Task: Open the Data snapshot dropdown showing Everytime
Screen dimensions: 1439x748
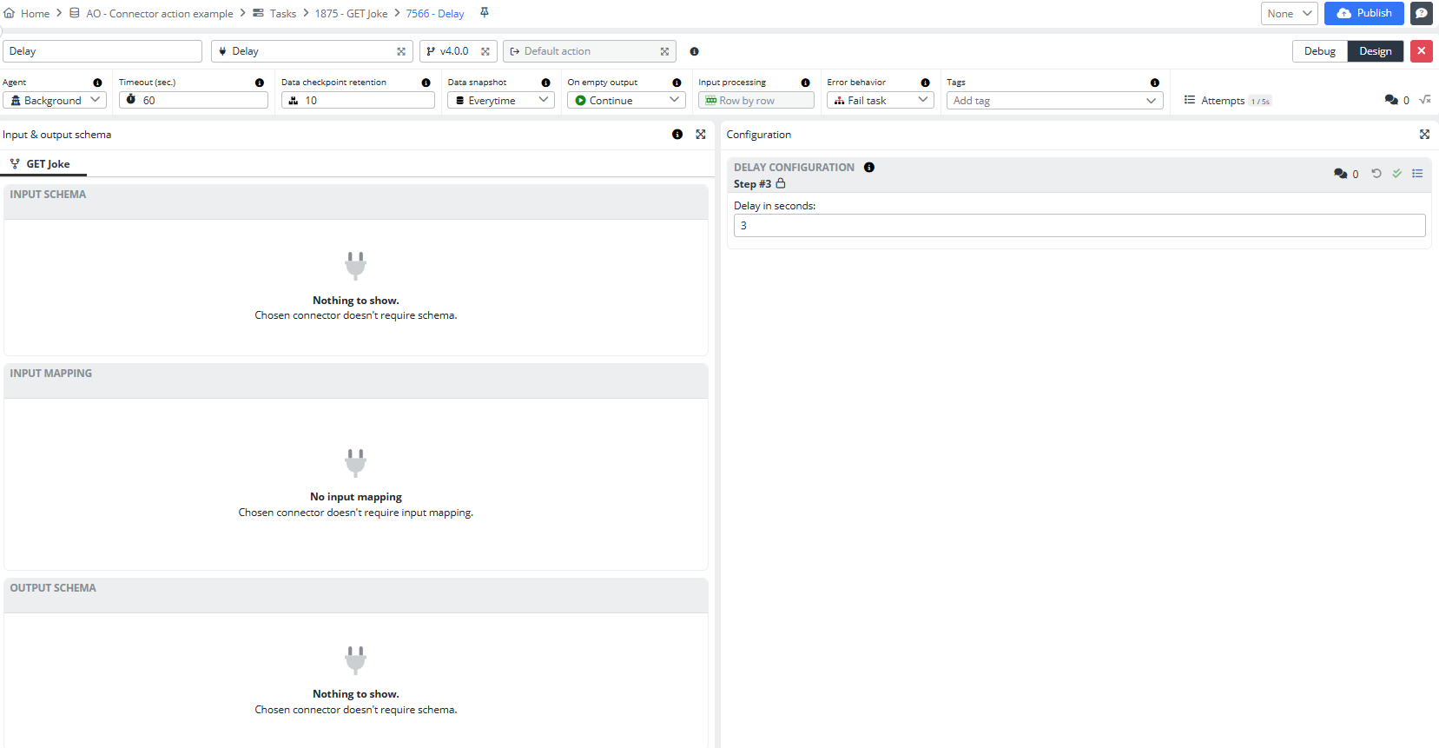Action: (x=500, y=101)
